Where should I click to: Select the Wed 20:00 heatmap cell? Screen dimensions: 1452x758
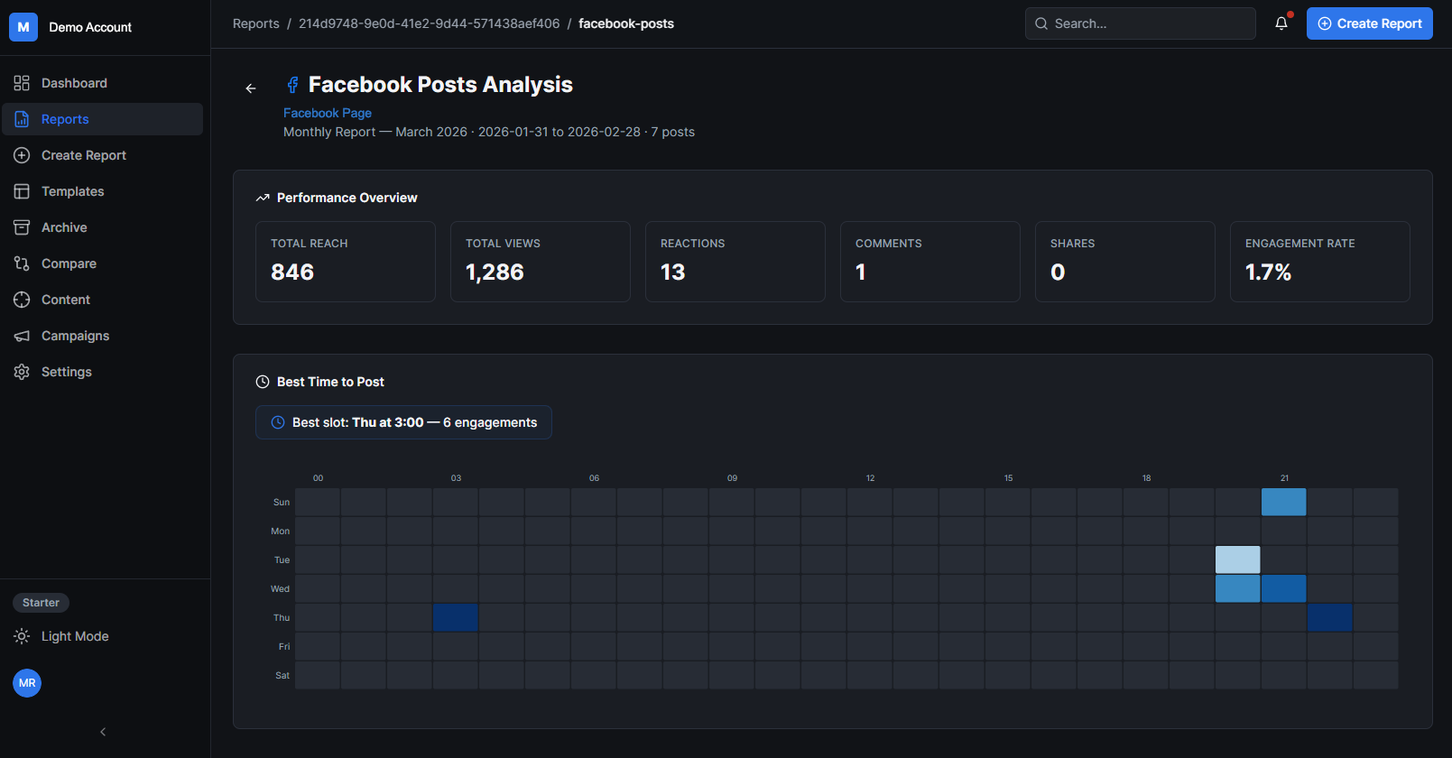pos(1238,588)
